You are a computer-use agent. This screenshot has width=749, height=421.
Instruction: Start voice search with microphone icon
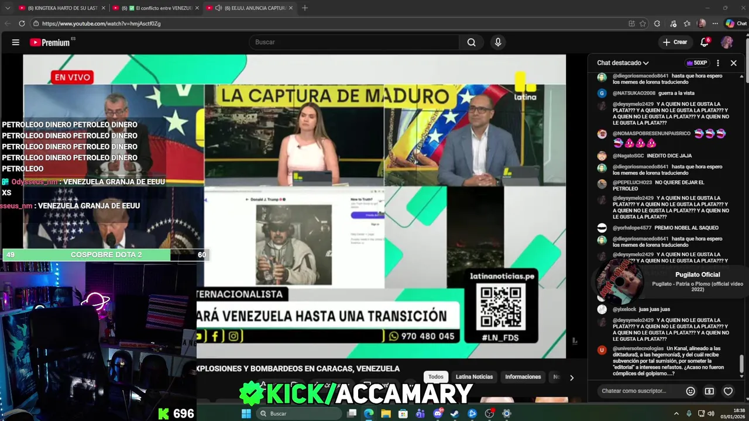click(x=498, y=42)
